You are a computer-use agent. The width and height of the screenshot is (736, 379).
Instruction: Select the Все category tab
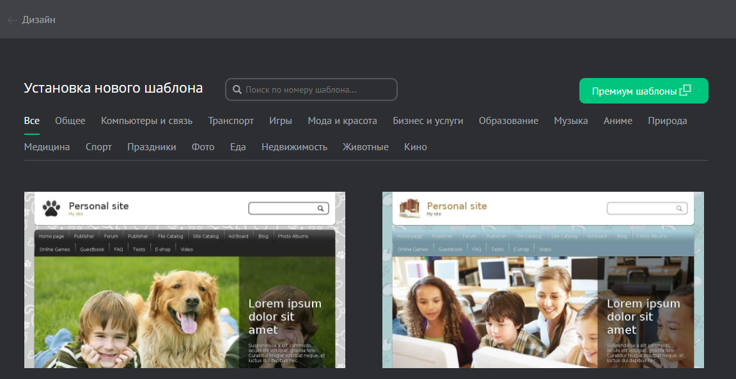tap(32, 121)
